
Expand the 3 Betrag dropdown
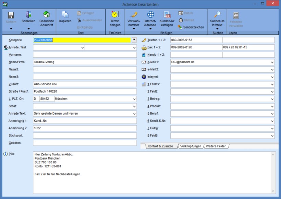click(272, 99)
